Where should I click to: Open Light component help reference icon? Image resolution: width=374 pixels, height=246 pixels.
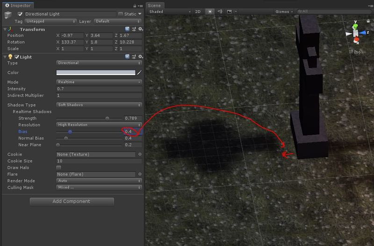[127, 56]
